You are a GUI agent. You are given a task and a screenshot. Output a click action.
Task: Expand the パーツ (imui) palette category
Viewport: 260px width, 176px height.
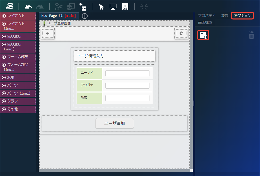coord(18,93)
